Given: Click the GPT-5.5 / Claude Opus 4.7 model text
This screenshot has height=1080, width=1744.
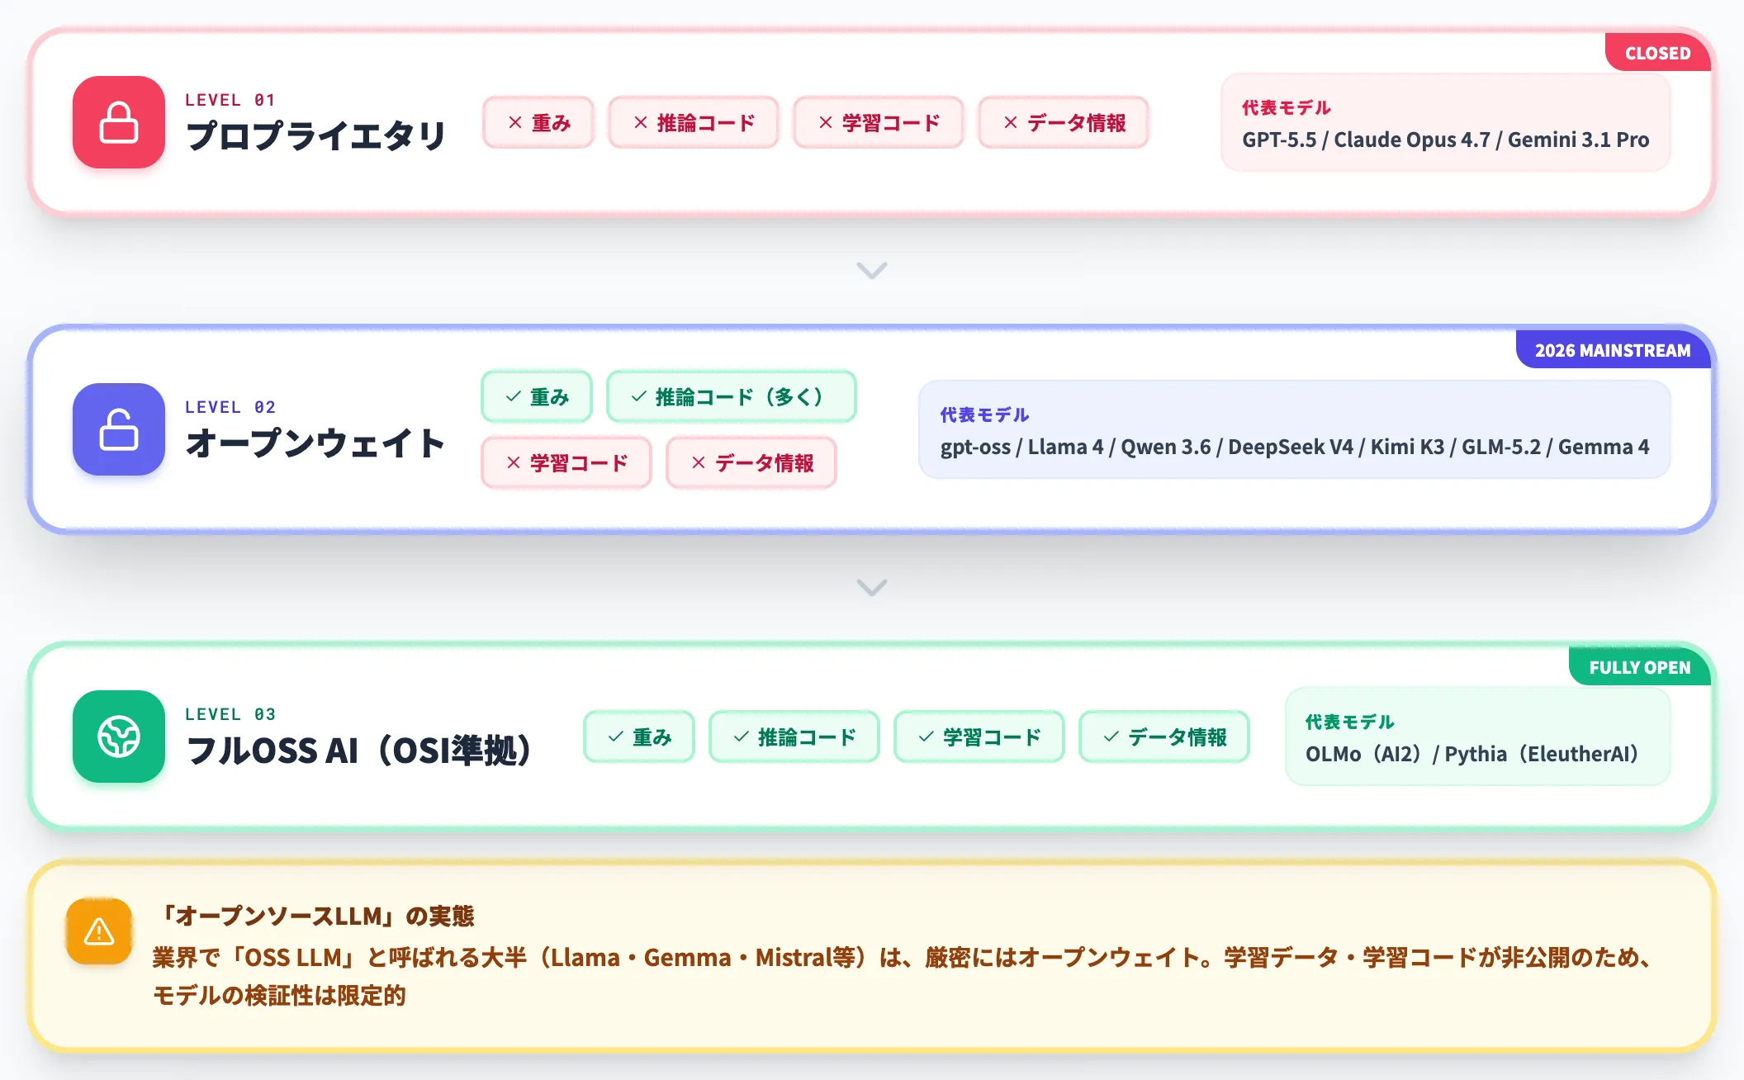Looking at the screenshot, I should click(1445, 140).
